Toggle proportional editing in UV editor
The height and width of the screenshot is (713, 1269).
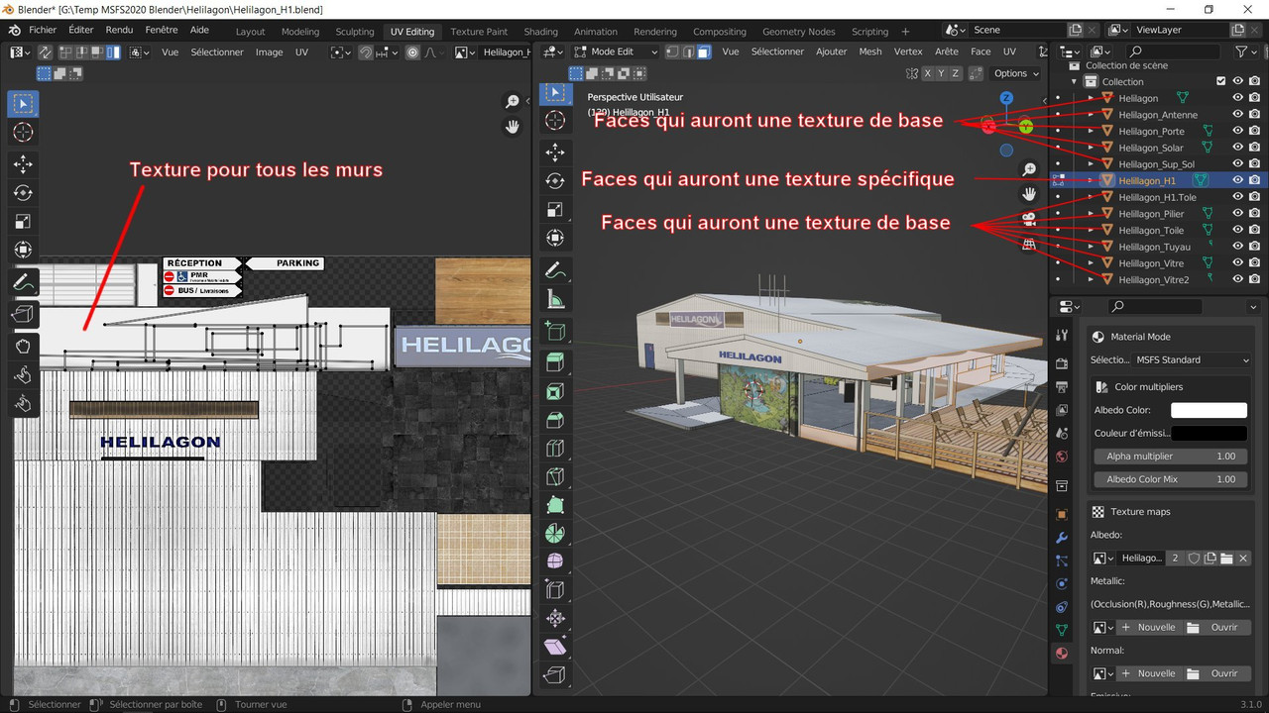point(412,51)
